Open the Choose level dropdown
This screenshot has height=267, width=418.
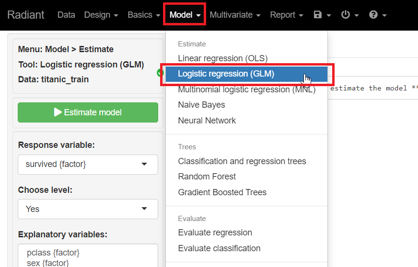(88, 209)
